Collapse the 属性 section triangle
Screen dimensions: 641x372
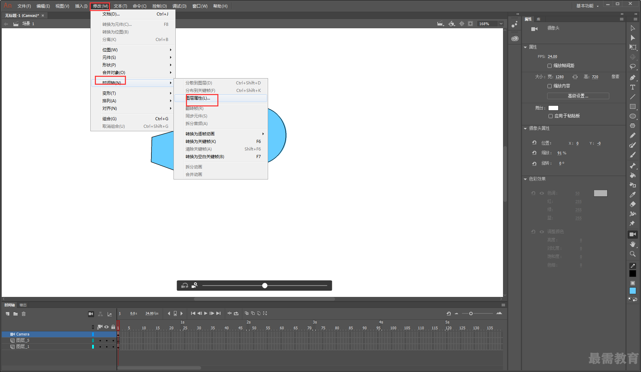click(525, 47)
